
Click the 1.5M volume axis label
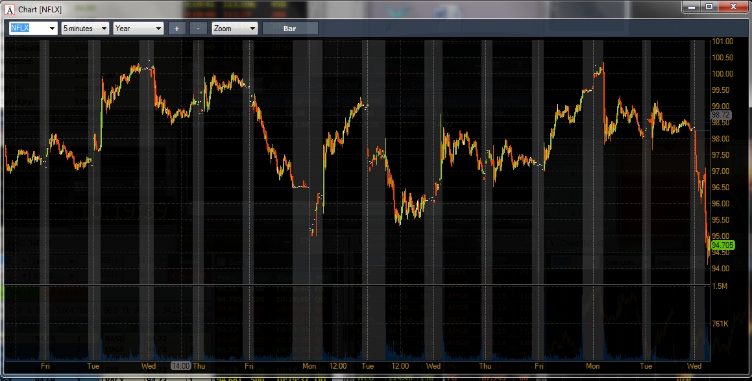click(x=720, y=286)
